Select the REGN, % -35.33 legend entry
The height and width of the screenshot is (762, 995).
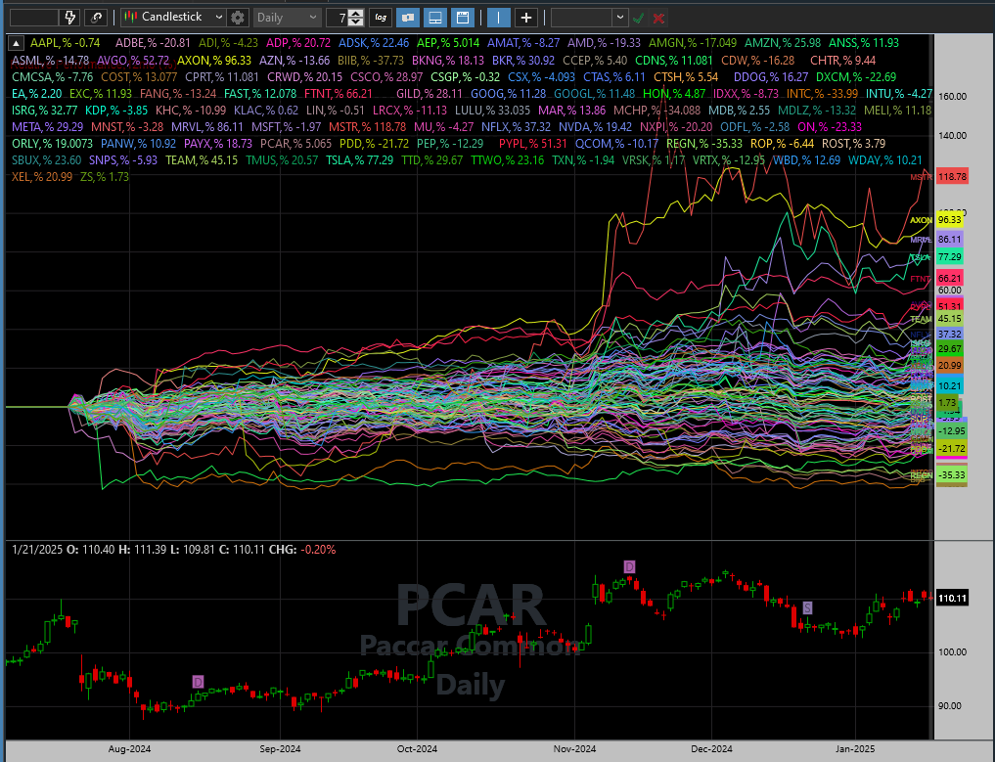[x=704, y=144]
